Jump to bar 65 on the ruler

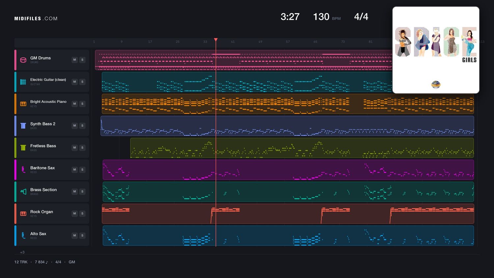(x=315, y=42)
